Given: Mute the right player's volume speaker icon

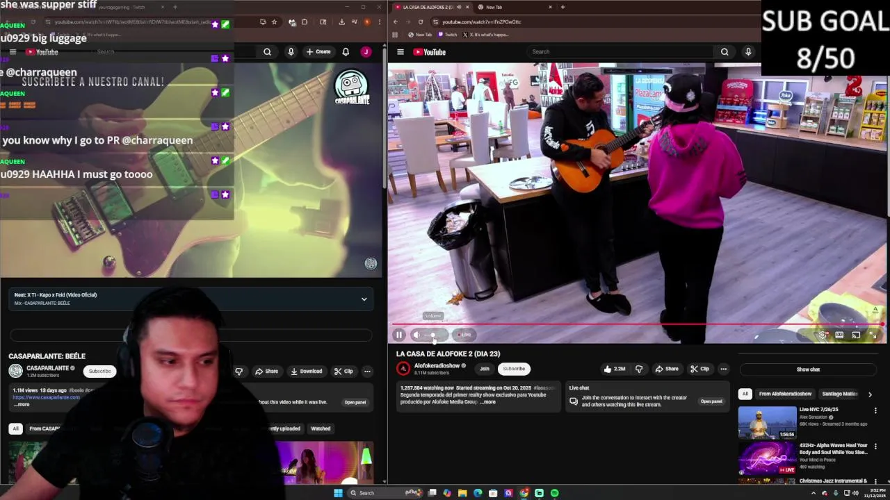Looking at the screenshot, I should (416, 335).
